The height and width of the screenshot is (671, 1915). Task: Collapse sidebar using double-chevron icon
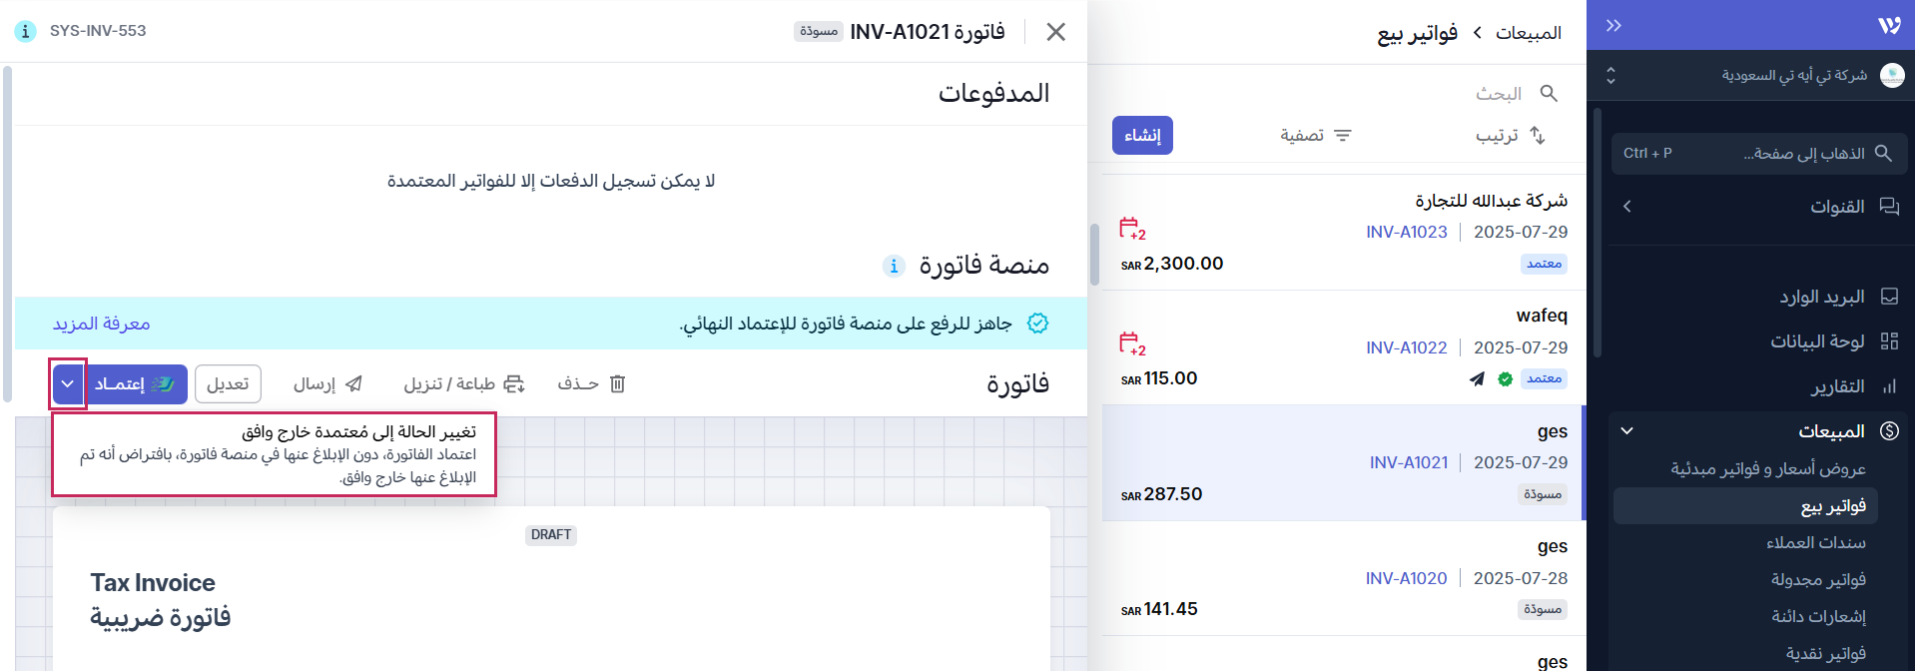click(x=1613, y=25)
